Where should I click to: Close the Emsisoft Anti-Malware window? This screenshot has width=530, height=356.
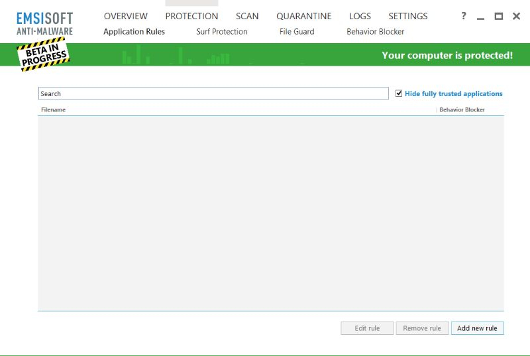tap(516, 17)
